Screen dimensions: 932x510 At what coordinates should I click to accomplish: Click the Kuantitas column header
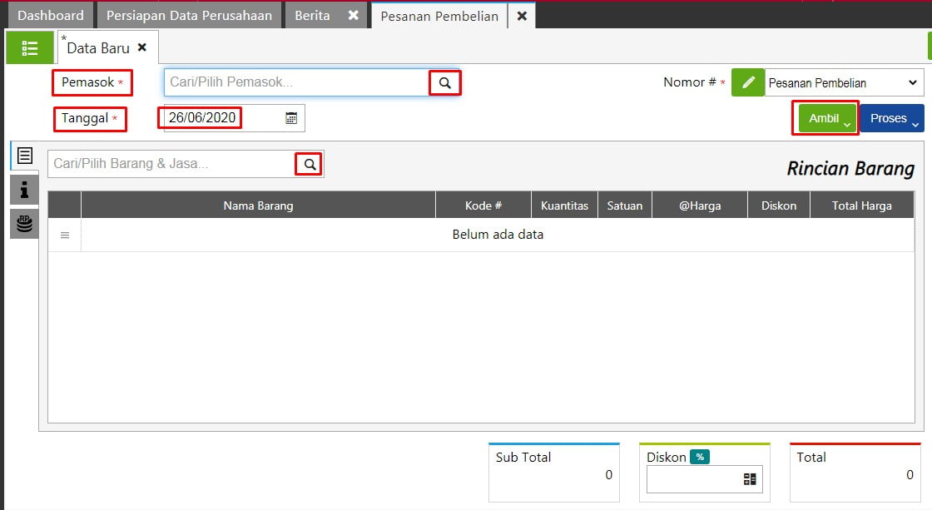pos(564,205)
